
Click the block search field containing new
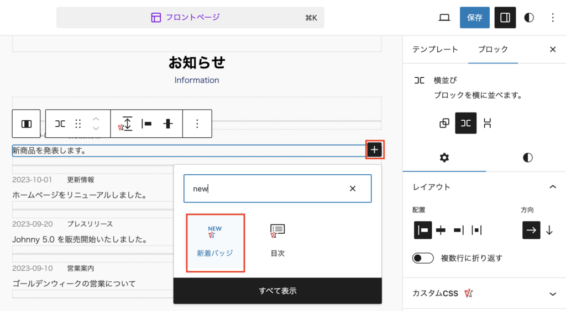click(x=265, y=189)
